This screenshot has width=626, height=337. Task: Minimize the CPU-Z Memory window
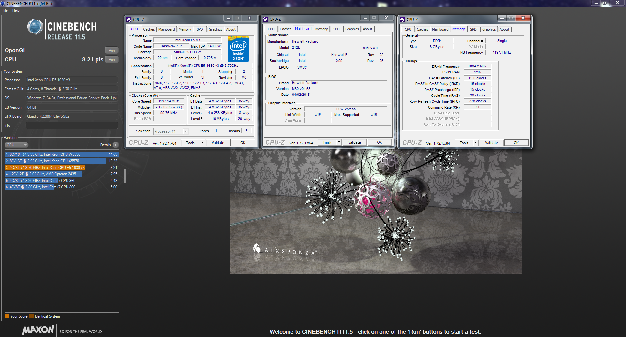point(502,18)
